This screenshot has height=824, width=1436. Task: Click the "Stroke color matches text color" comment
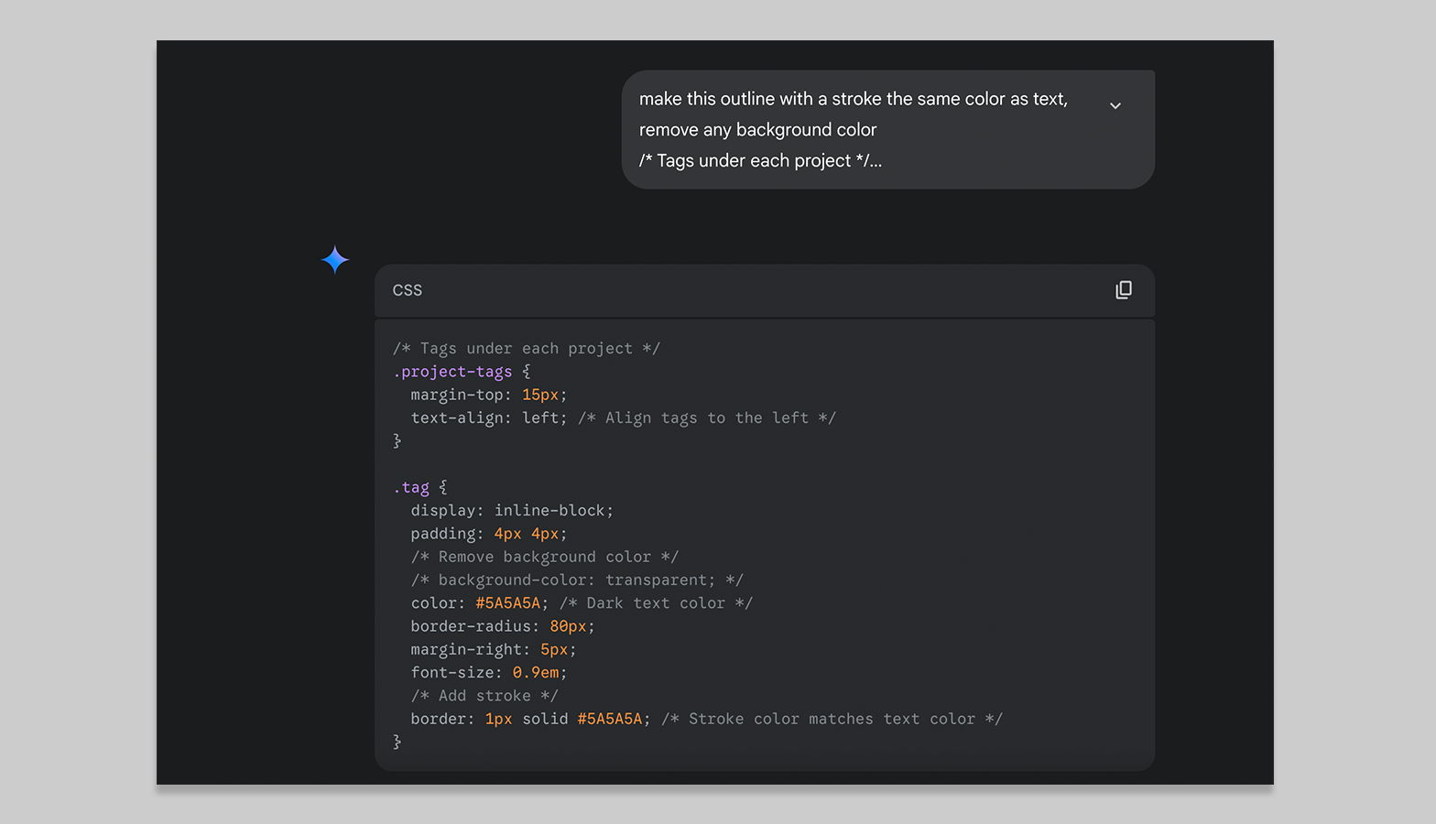coord(832,720)
